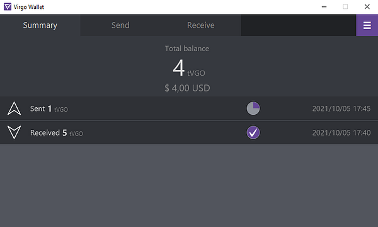This screenshot has width=378, height=227.
Task: Click the large 4 tVGO balance amount
Action: coord(189,68)
